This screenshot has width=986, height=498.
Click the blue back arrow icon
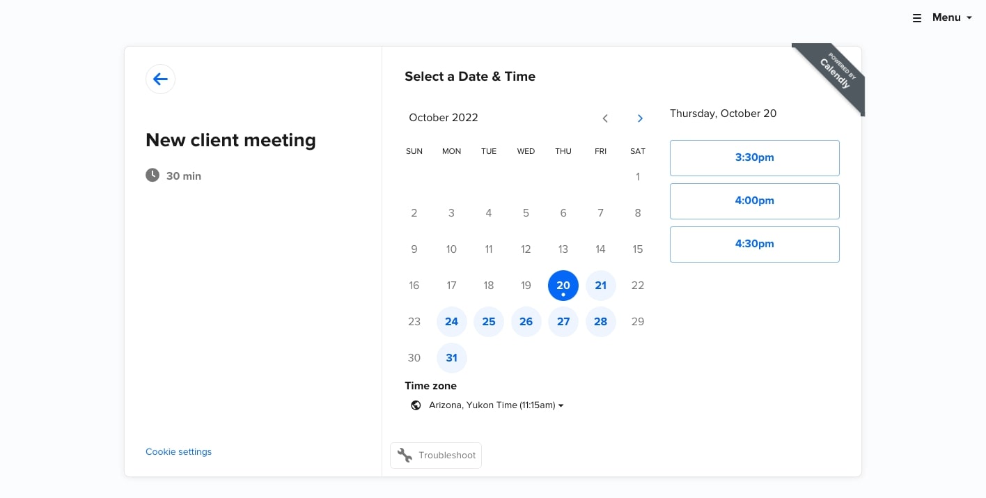pyautogui.click(x=161, y=79)
